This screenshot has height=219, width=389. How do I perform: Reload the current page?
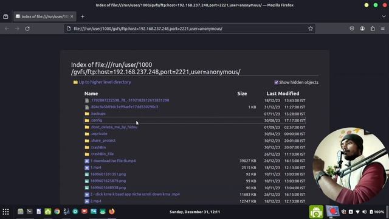pos(27,29)
